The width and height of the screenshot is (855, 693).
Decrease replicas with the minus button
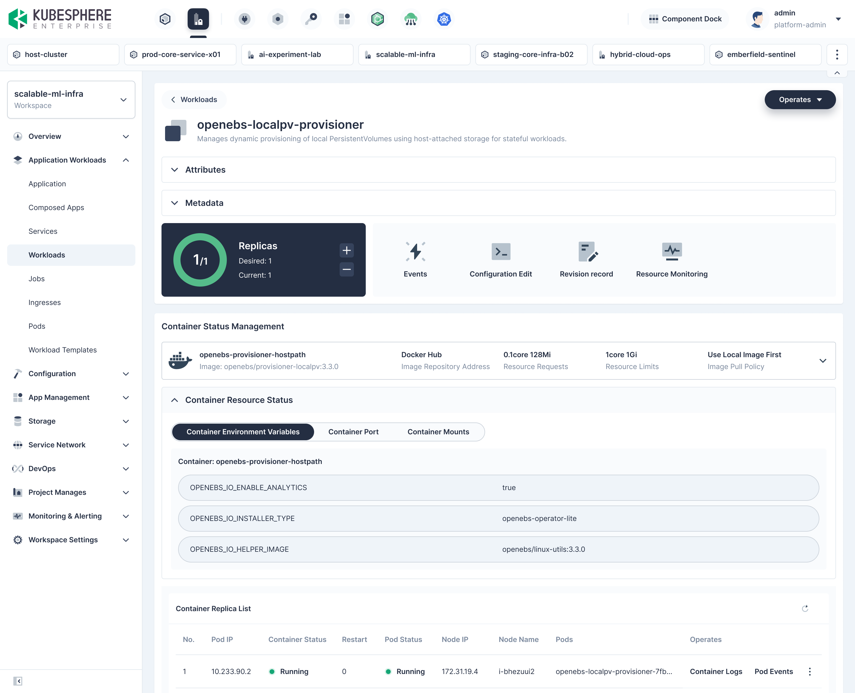click(346, 269)
